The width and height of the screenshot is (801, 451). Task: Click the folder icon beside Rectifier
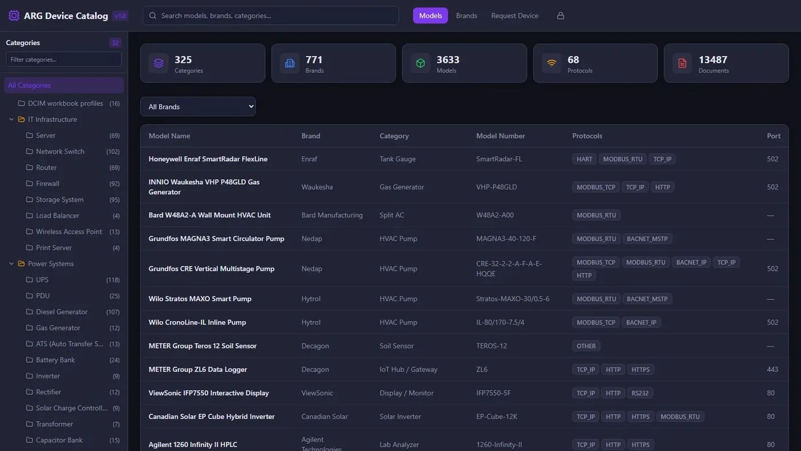30,392
